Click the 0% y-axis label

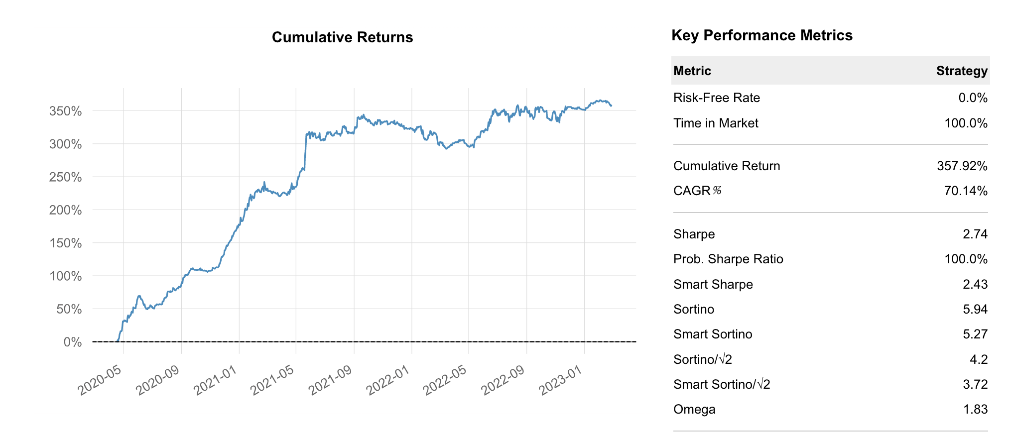pos(73,342)
